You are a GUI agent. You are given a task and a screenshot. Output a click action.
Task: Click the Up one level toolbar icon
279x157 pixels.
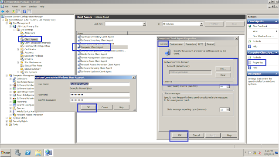point(14,12)
